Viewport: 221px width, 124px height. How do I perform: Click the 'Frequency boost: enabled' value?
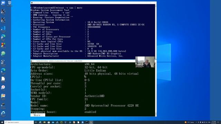(90, 112)
